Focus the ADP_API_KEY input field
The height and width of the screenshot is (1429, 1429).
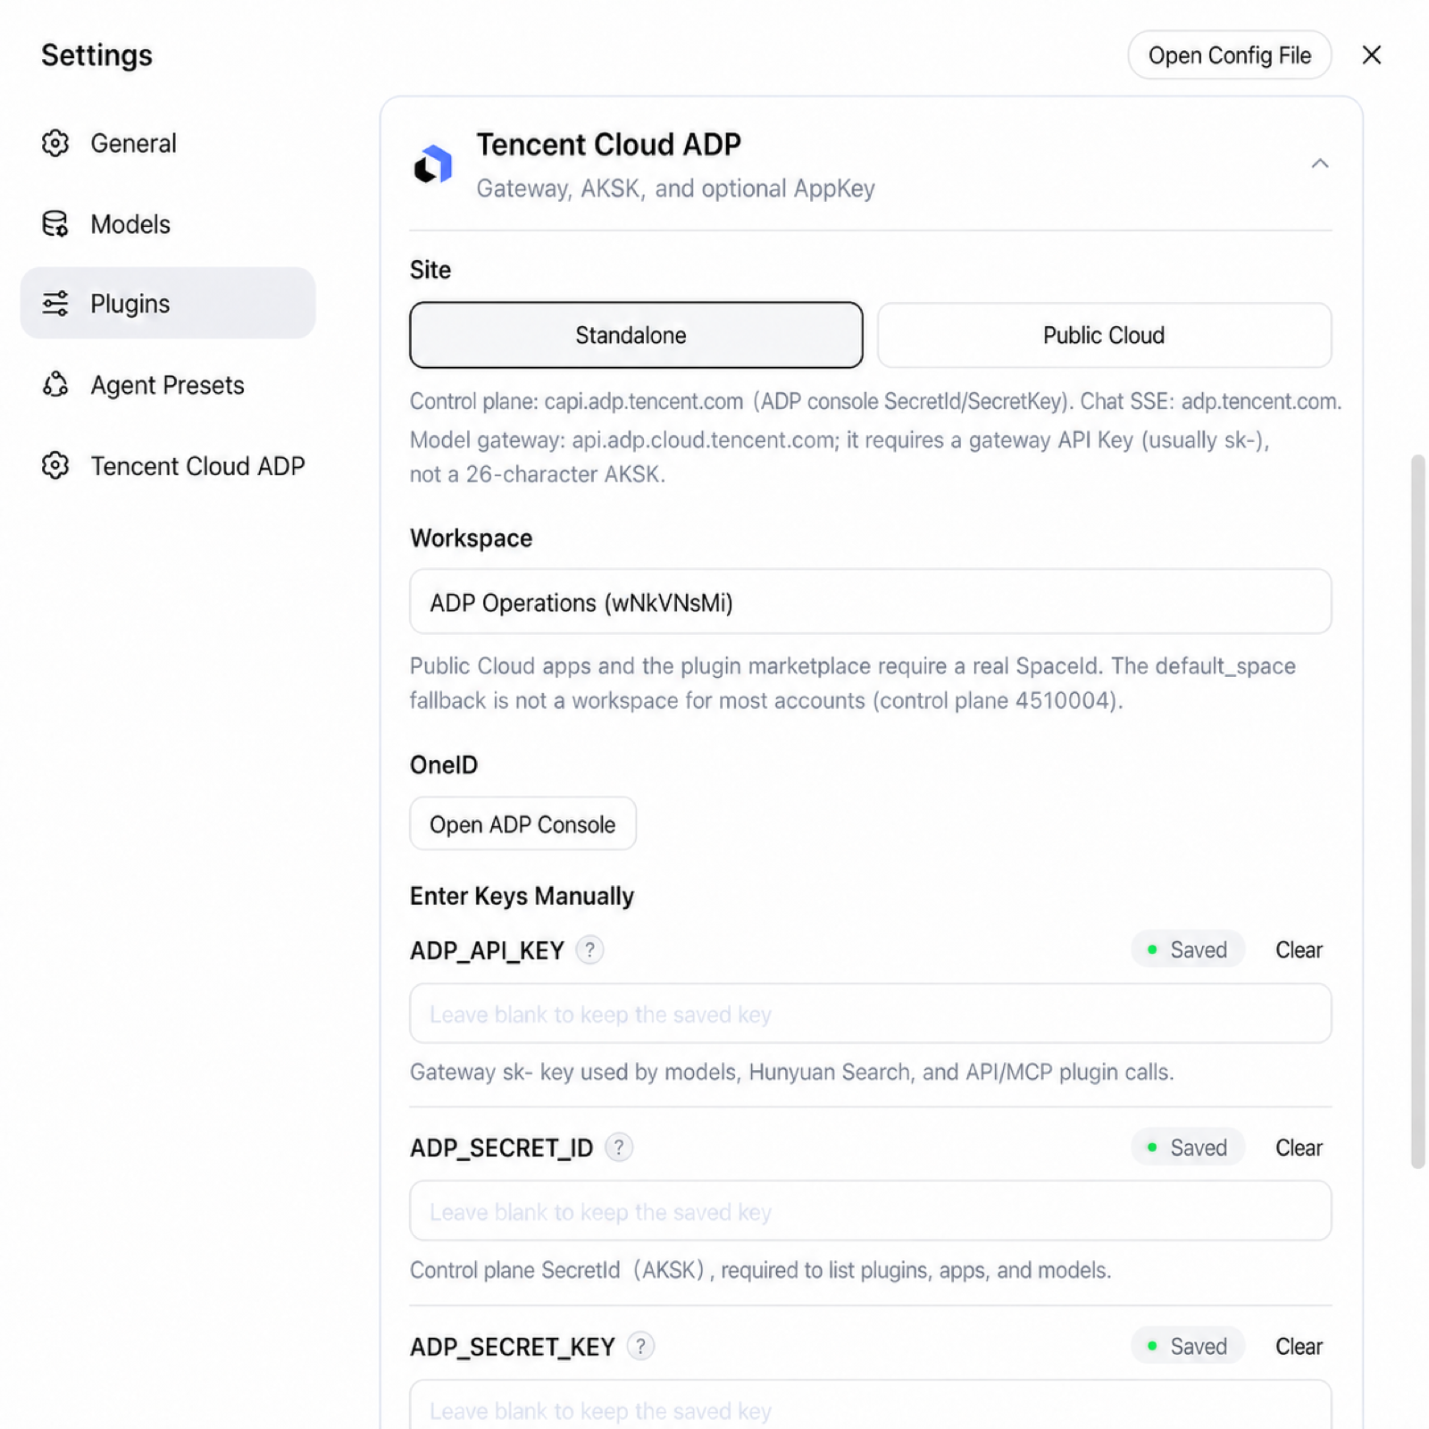click(x=871, y=1014)
